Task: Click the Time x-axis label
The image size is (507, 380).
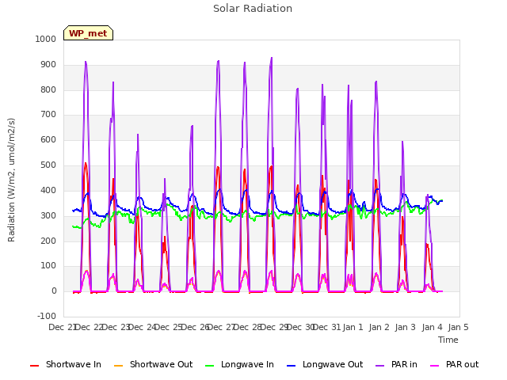Action: click(448, 340)
